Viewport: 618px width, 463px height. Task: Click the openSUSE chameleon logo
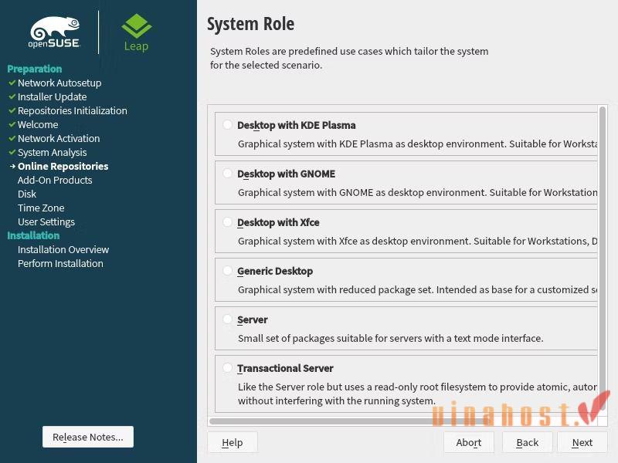click(55, 32)
